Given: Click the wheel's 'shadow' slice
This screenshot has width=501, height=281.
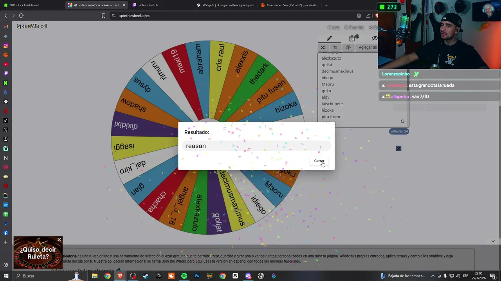Looking at the screenshot, I should click(x=134, y=104).
